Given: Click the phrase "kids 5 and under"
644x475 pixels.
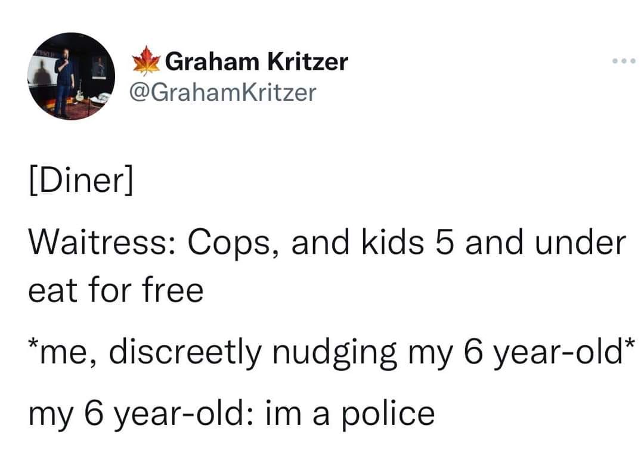Looking at the screenshot, I should click(x=494, y=242).
